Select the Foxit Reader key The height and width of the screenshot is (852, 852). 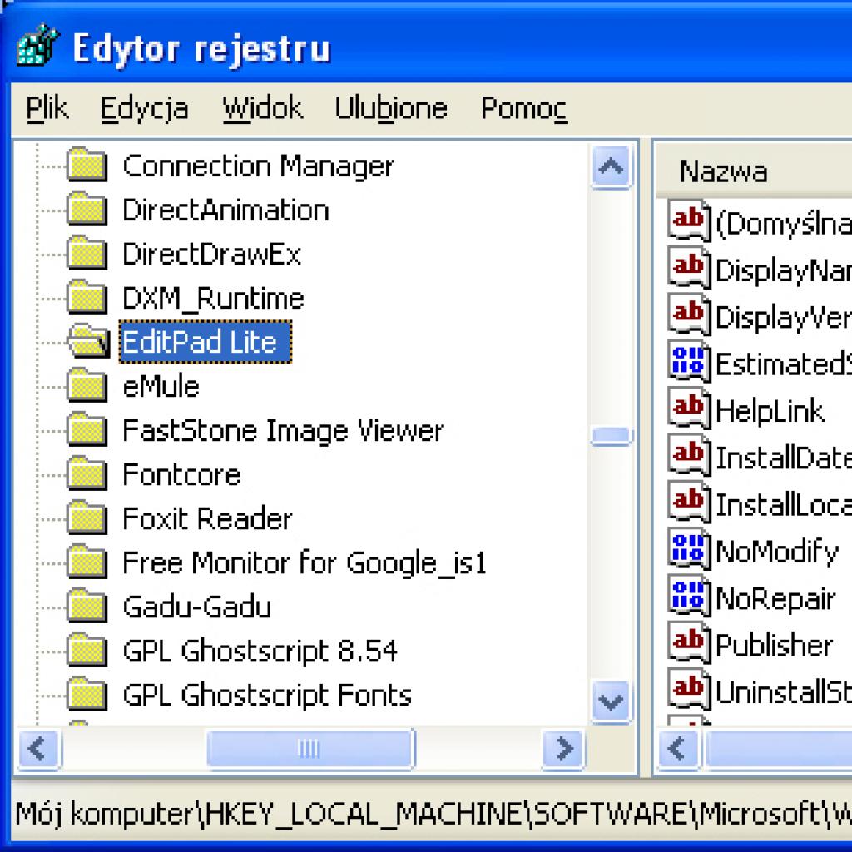207,519
